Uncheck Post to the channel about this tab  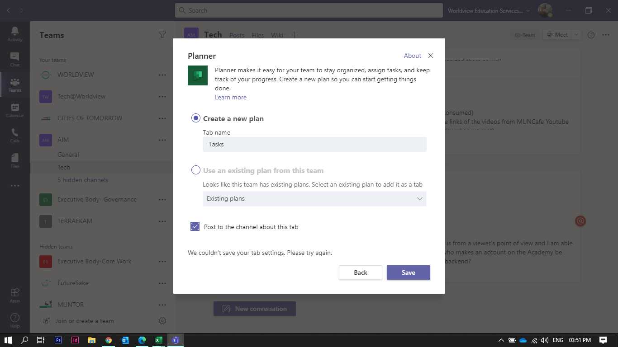click(195, 226)
